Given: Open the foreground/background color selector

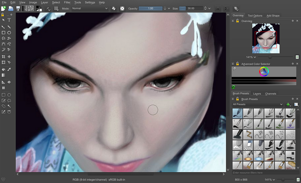Looking at the screenshot, I should coord(39,9).
